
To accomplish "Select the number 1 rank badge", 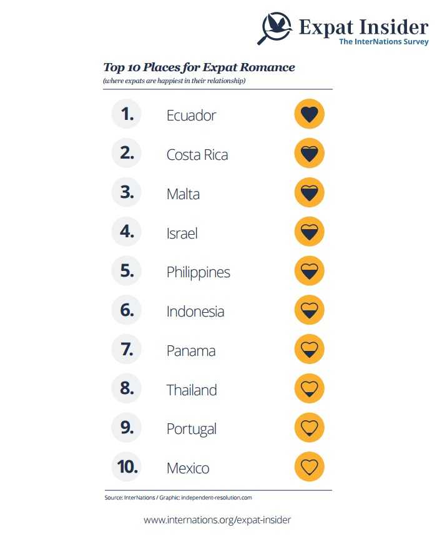I will (127, 115).
